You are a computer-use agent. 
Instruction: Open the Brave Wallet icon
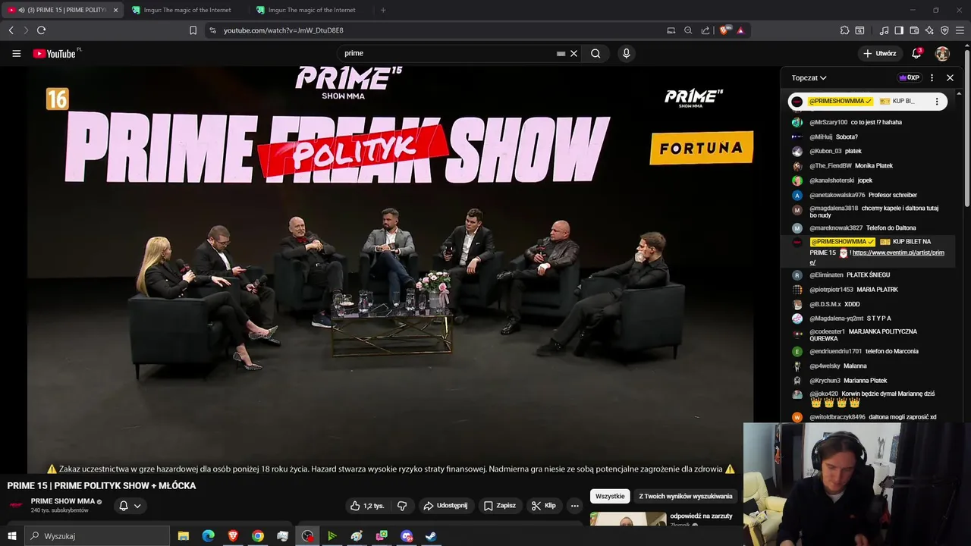(x=914, y=30)
